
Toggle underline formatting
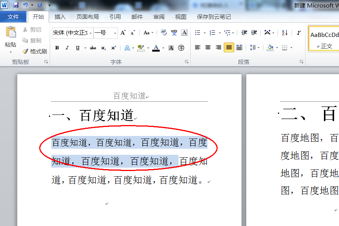(78, 48)
